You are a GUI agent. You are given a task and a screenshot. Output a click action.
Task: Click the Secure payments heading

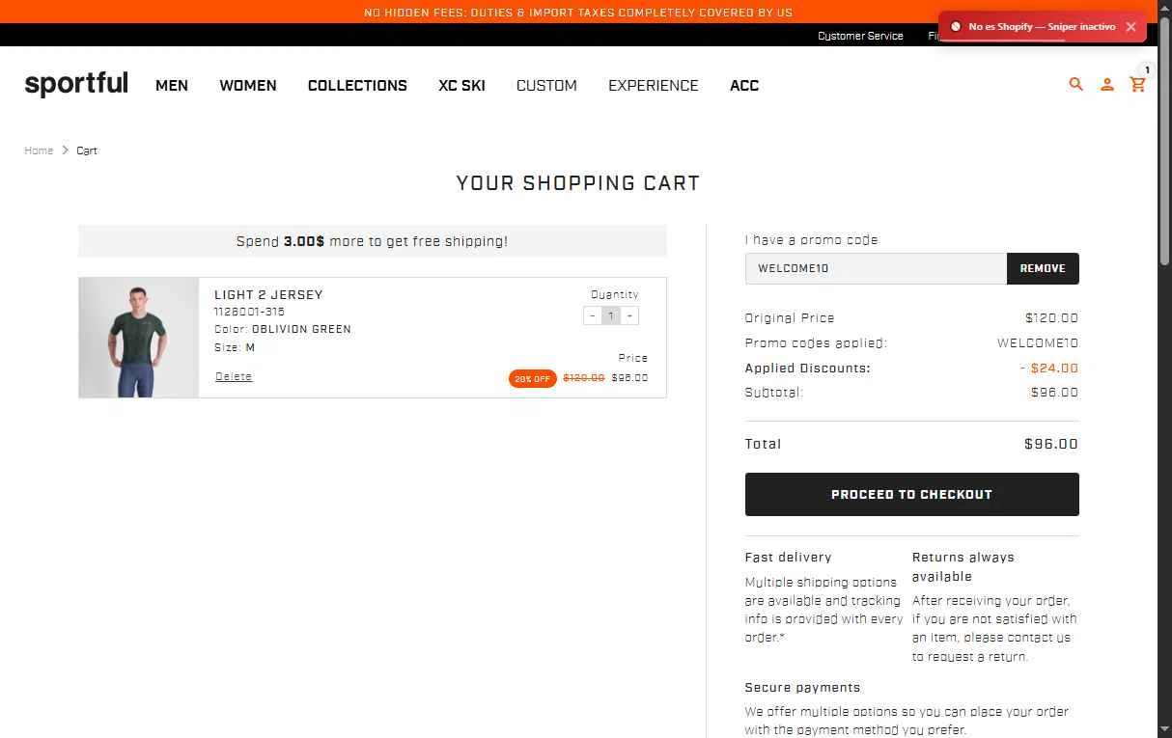pos(802,688)
